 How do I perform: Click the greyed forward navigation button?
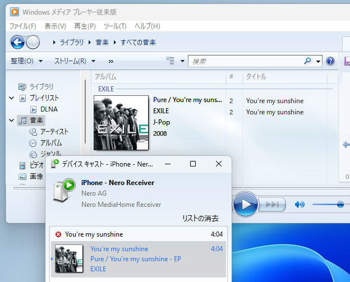[x=33, y=42]
